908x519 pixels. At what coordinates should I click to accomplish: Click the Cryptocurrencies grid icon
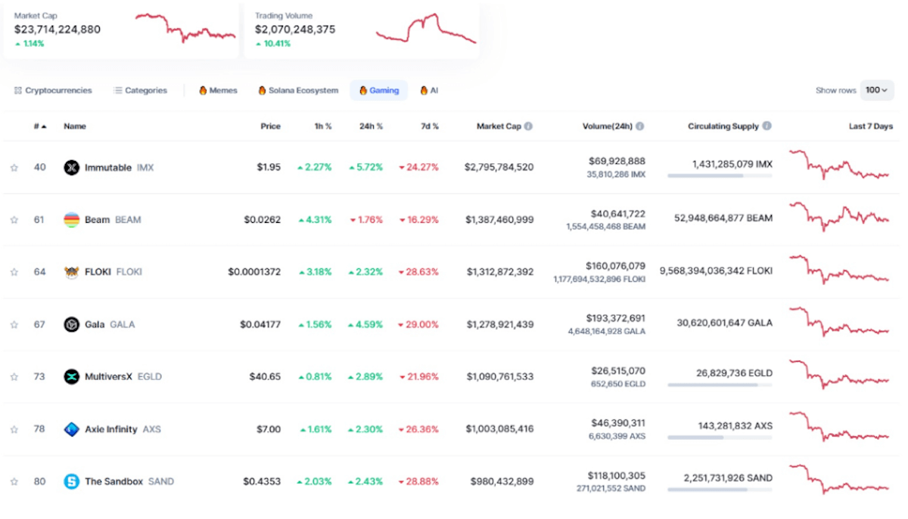point(17,91)
